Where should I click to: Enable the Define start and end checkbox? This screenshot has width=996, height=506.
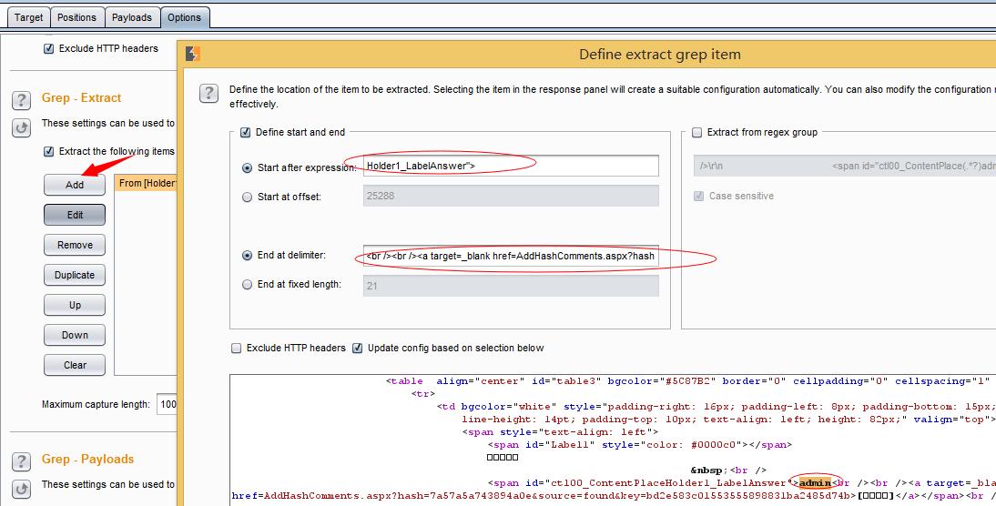(x=245, y=132)
